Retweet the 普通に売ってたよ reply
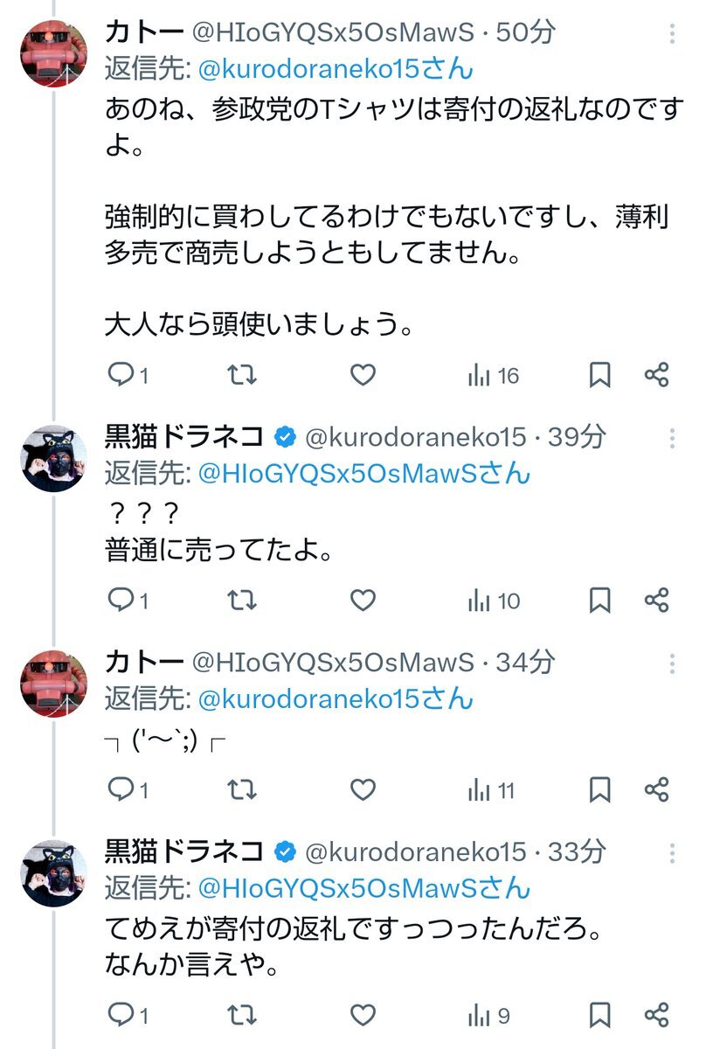The image size is (706, 1049). (x=242, y=601)
